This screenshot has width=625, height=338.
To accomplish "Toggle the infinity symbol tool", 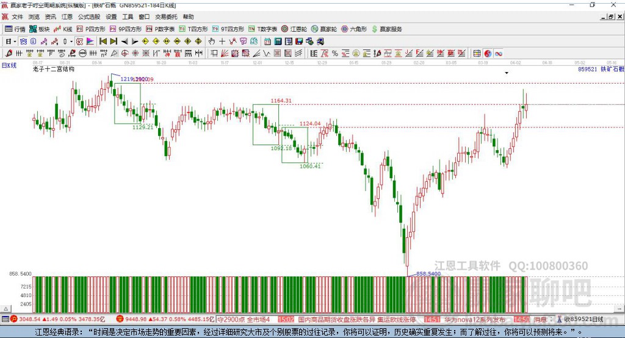I will point(498,53).
